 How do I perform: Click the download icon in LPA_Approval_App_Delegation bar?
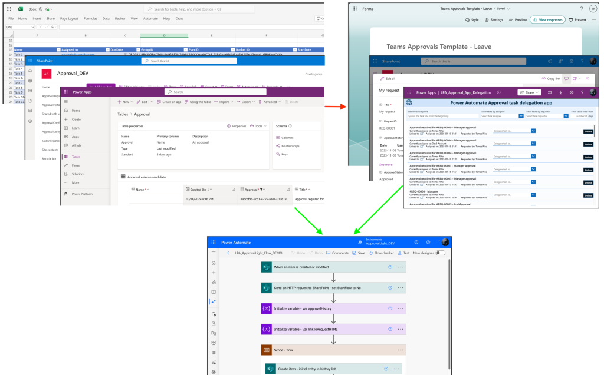click(x=560, y=92)
